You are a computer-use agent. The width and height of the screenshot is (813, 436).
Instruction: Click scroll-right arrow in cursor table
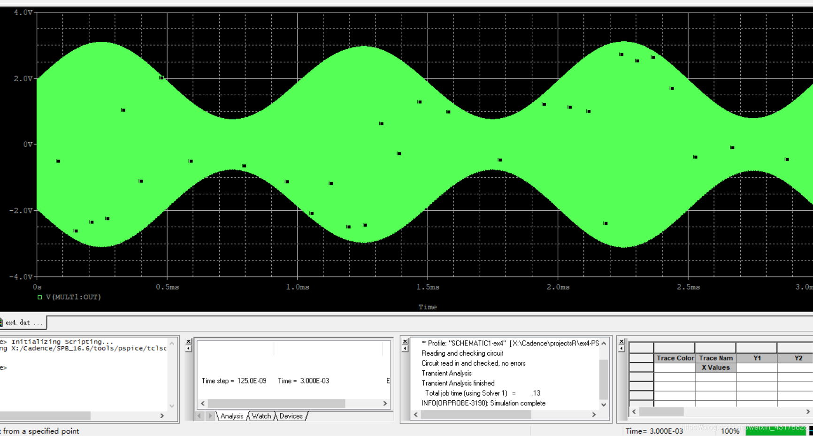point(808,412)
